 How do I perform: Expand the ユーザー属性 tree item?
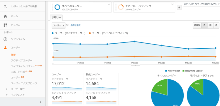click(7, 89)
